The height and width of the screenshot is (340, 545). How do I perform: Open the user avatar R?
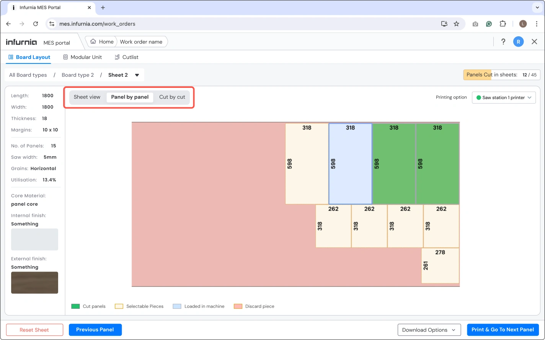(518, 42)
